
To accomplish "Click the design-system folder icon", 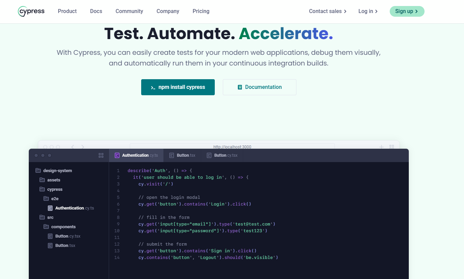I will pyautogui.click(x=38, y=170).
